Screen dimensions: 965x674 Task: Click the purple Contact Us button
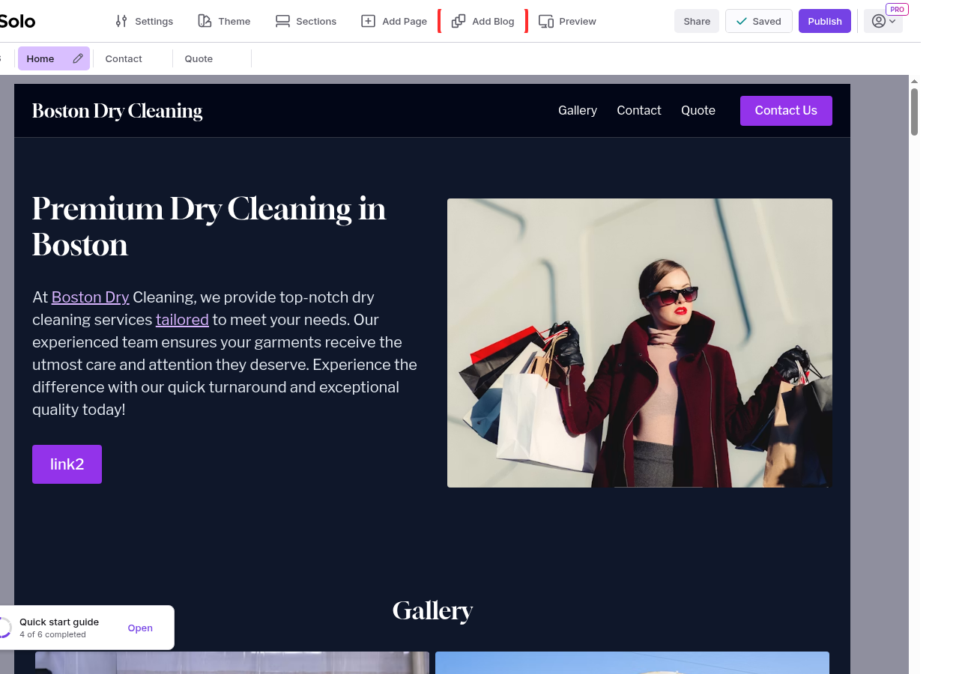tap(786, 110)
